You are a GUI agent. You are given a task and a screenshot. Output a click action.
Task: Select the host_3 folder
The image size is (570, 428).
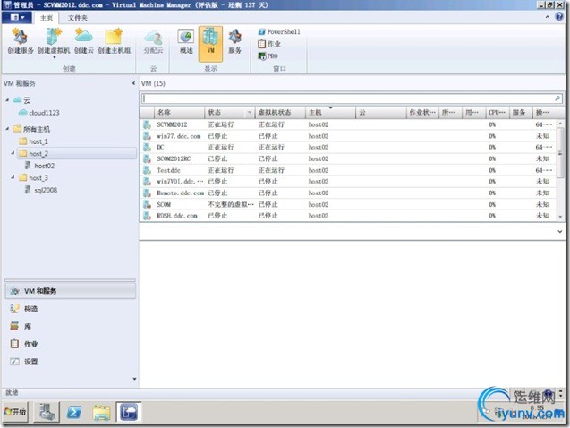[x=34, y=178]
